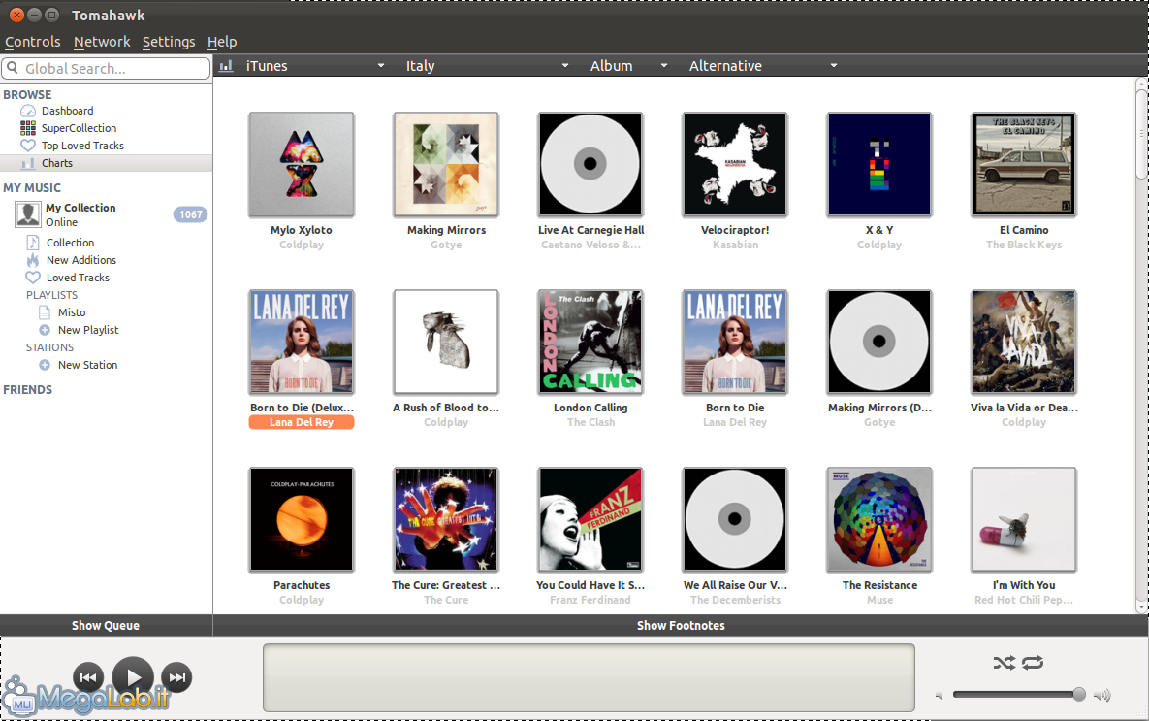This screenshot has height=721, width=1149.
Task: Select Mylo Xyloto album cover
Action: coord(302,164)
